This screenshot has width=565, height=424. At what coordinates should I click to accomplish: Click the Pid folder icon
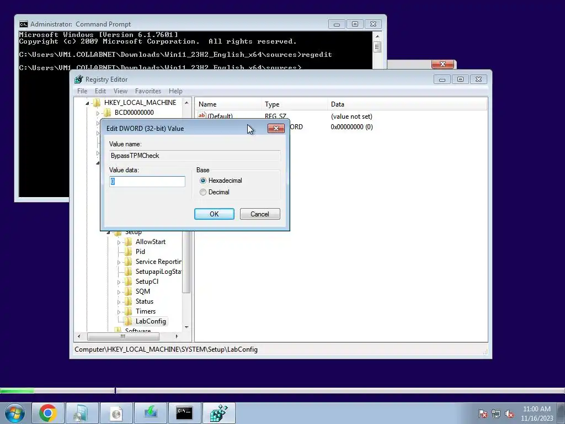(x=128, y=252)
